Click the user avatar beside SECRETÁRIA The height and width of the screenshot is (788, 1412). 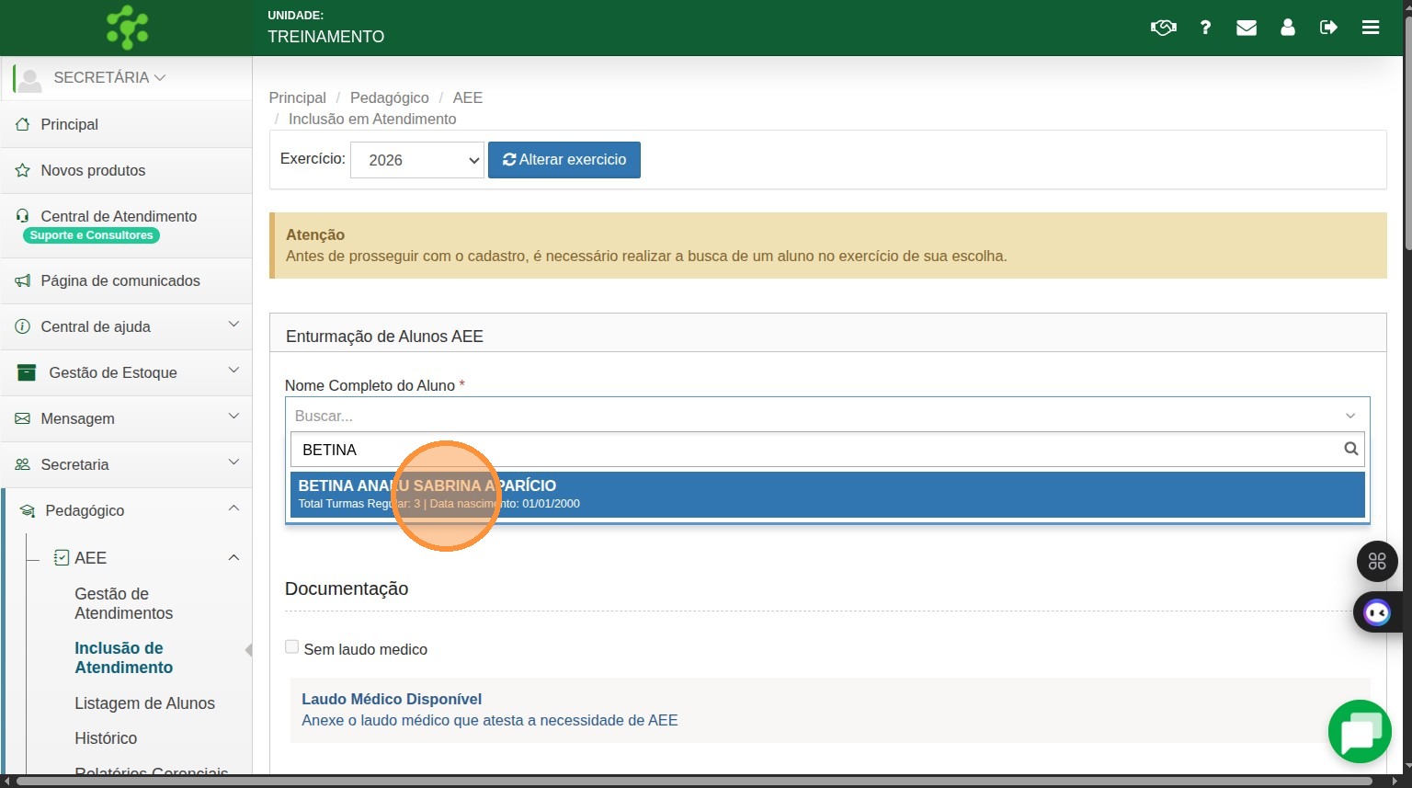pos(29,79)
